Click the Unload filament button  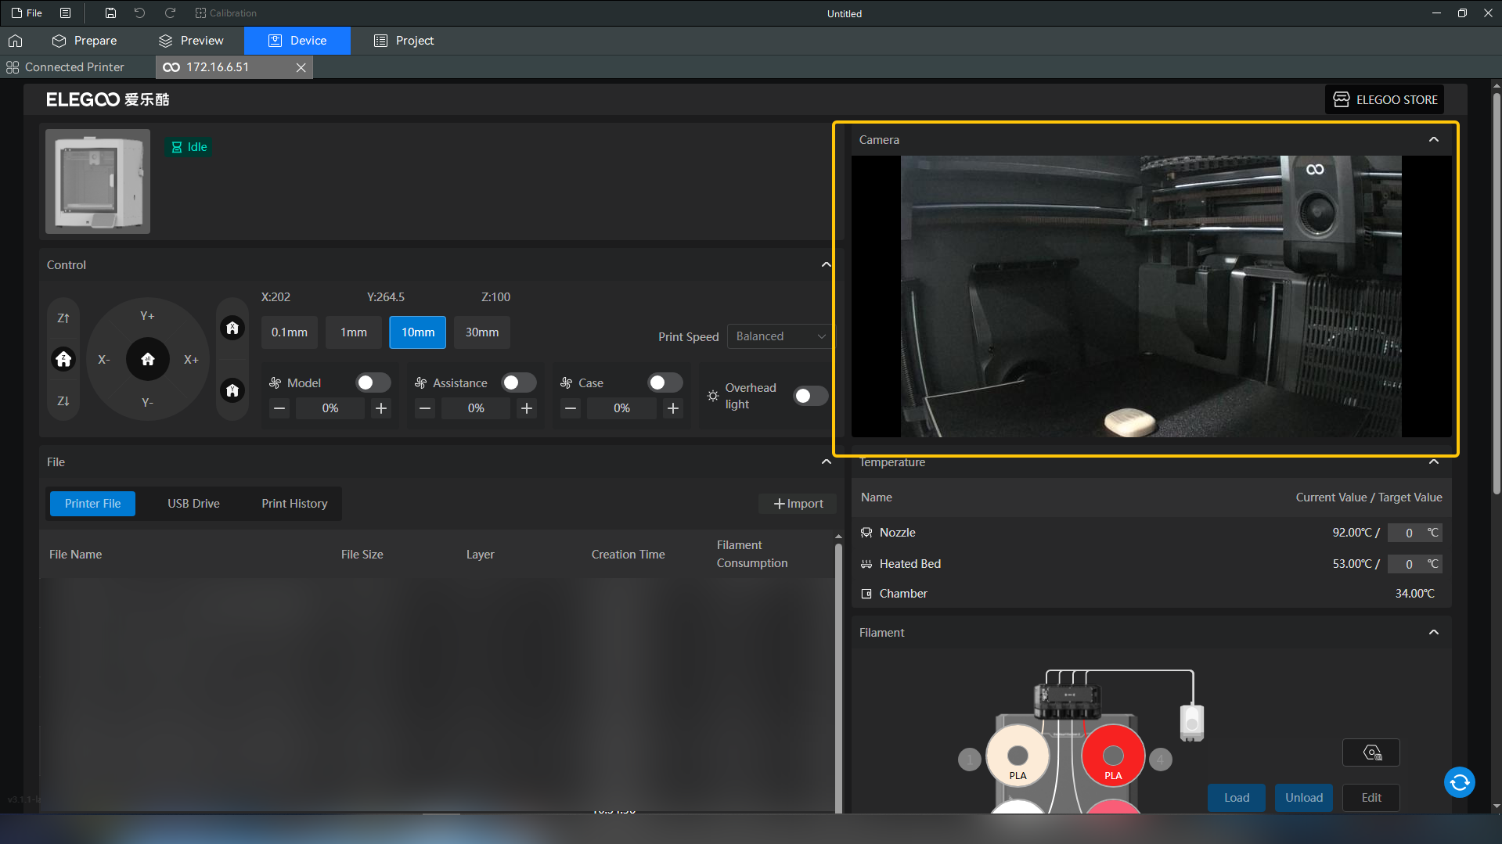(1304, 798)
